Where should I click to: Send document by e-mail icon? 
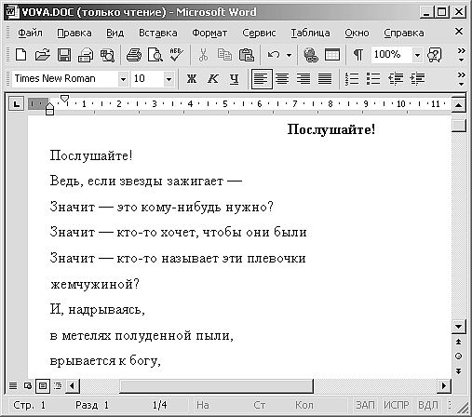(86, 55)
